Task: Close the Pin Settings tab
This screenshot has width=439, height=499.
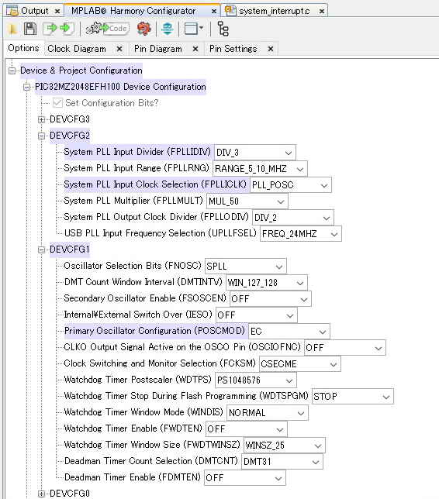Action: coord(271,49)
